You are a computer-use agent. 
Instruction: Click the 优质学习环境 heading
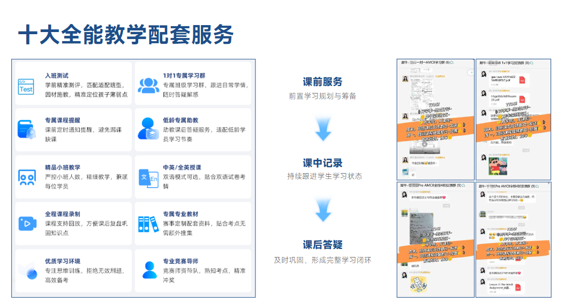(62, 261)
